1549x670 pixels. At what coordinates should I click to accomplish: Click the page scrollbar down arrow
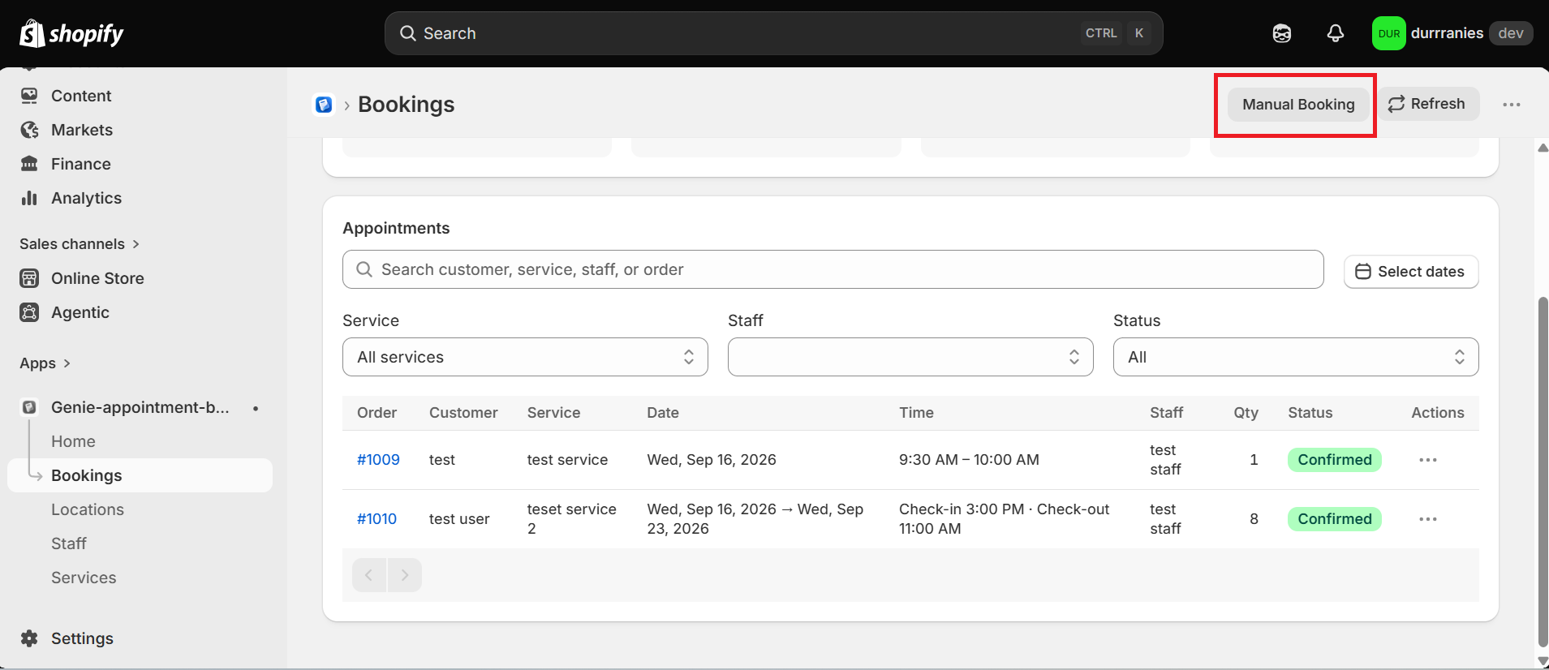click(1543, 662)
